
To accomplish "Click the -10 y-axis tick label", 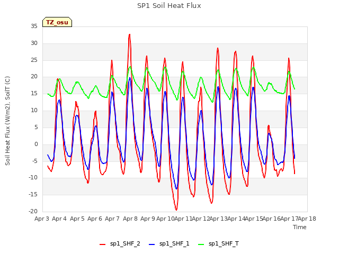I will (x=33, y=178).
